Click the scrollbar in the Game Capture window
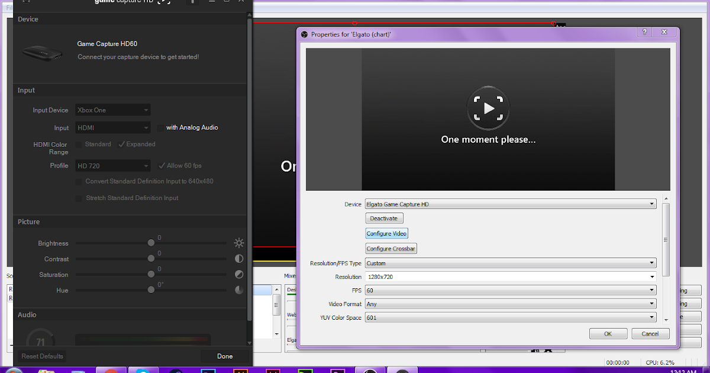Screen dimensions: 710x373 tap(249, 178)
